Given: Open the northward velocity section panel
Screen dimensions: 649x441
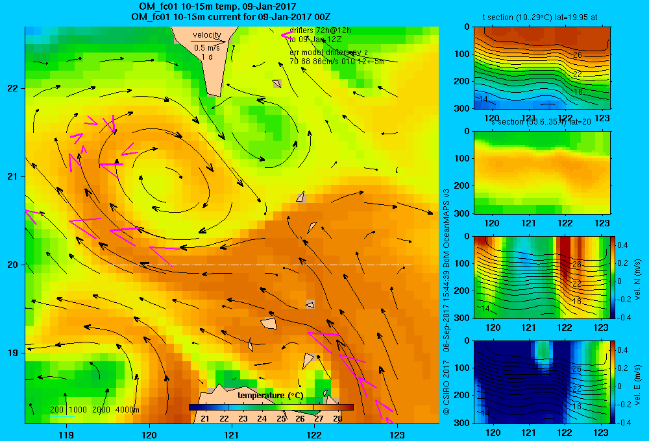Looking at the screenshot, I should [x=542, y=277].
